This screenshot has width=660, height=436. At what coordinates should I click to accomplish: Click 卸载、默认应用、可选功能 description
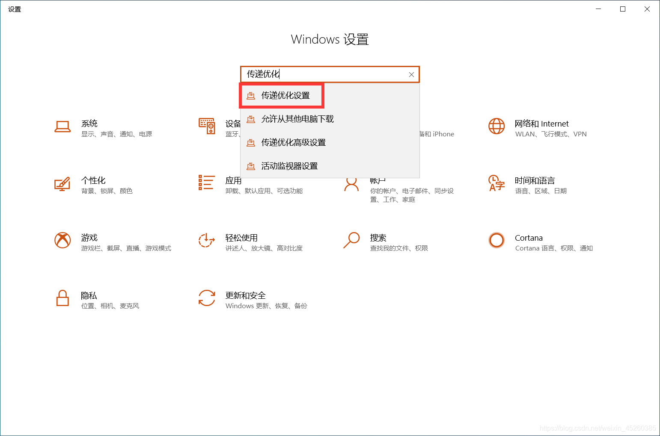click(264, 191)
